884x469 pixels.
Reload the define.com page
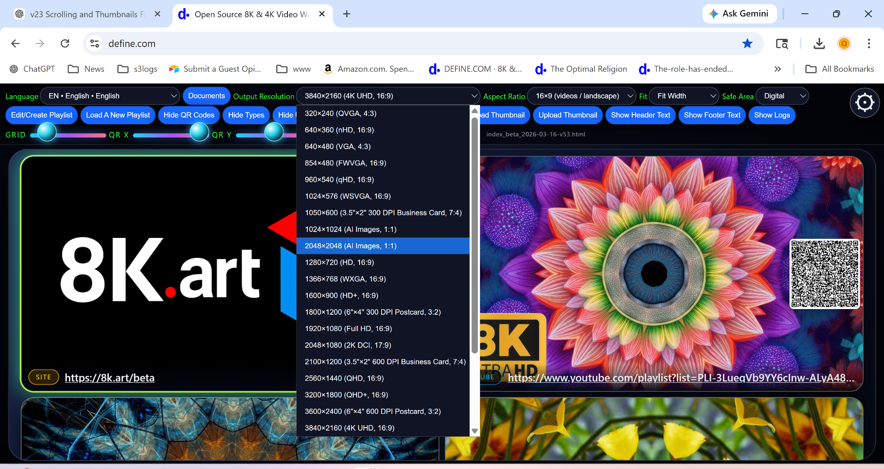[65, 44]
